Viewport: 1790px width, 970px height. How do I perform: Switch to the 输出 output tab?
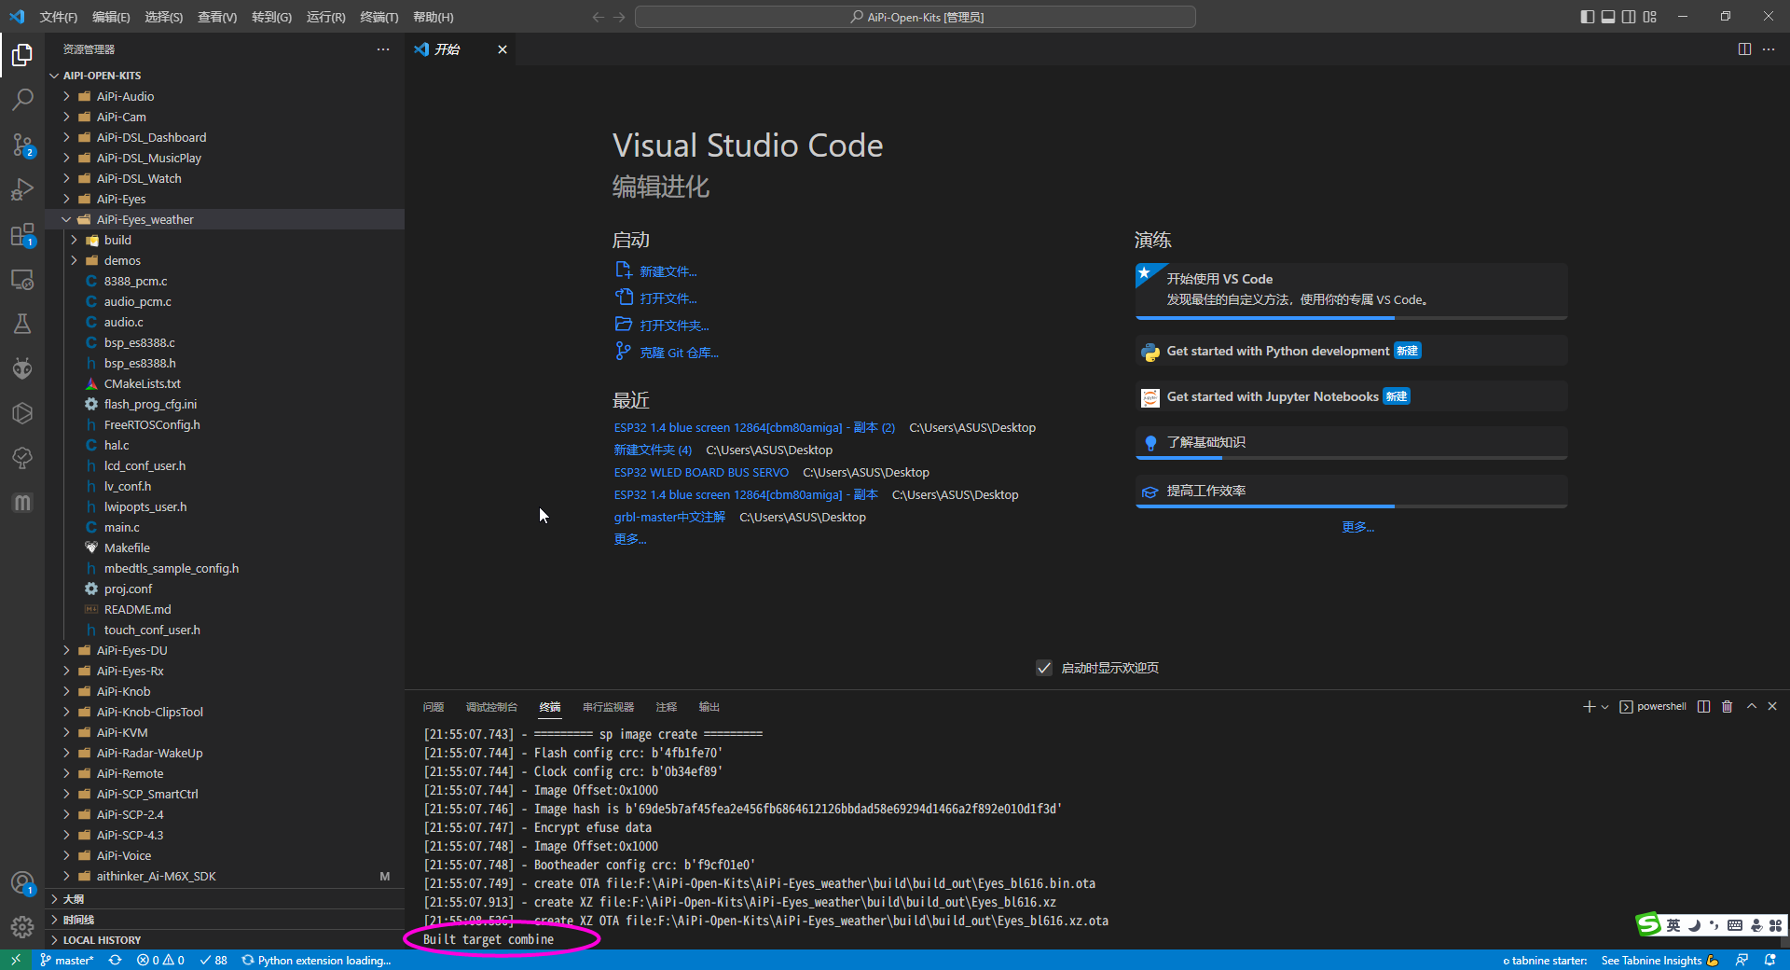pos(709,707)
